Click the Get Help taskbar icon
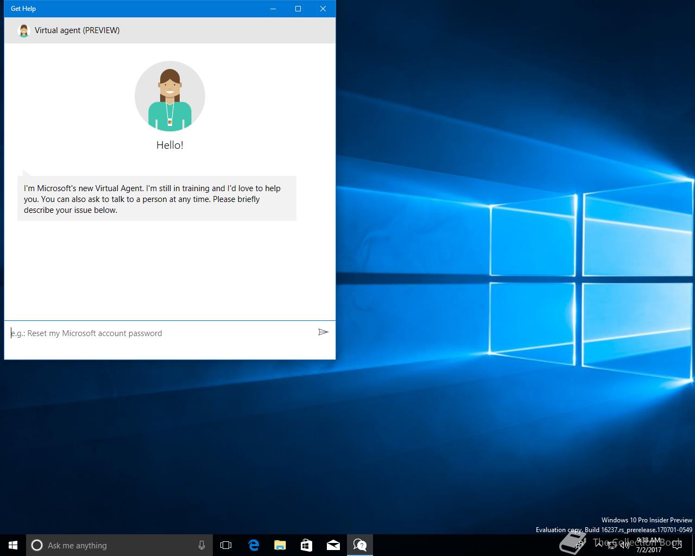Screen dimensions: 695x556 pos(360,545)
